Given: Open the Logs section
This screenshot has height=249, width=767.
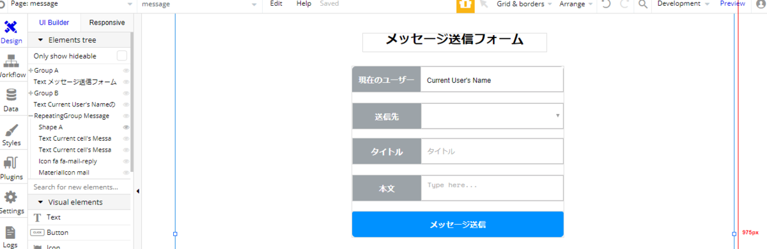Looking at the screenshot, I should pos(11,236).
